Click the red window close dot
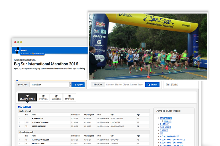 coord(15,42)
